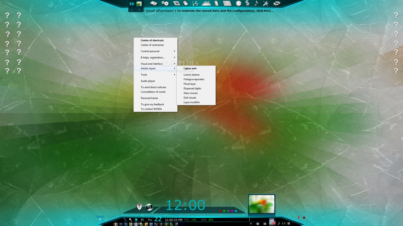403x226 pixels.
Task: Click the cyan color dot
Action: click(x=236, y=211)
